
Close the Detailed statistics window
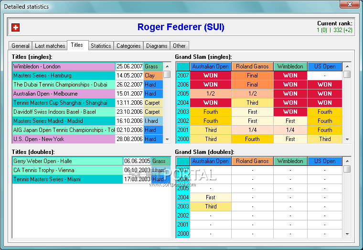pos(350,4)
